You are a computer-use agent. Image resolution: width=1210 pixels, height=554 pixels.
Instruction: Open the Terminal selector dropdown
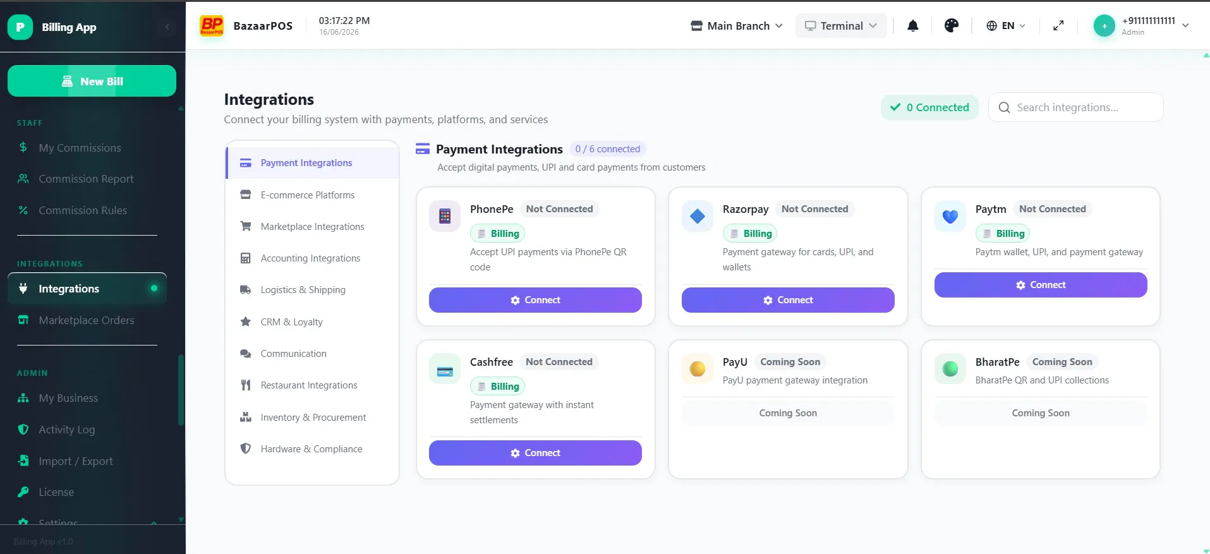click(x=841, y=26)
